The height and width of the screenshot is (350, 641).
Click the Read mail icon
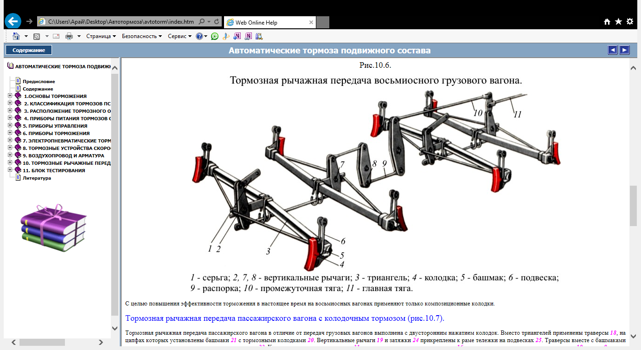[x=56, y=36]
